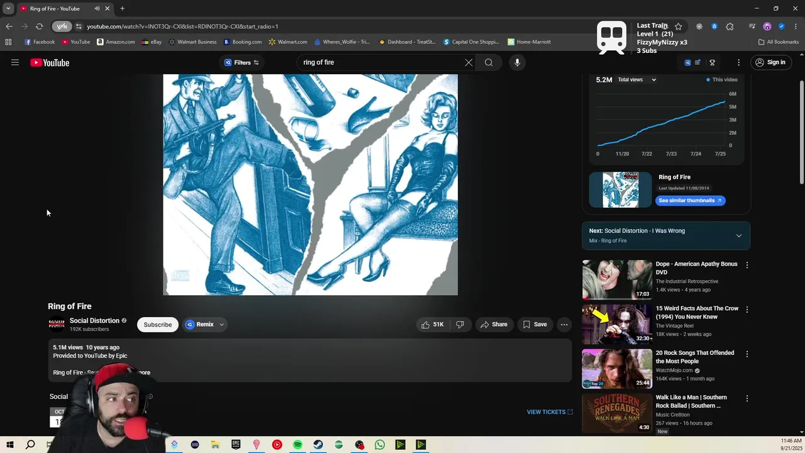Dislike the Ring of Fire video
805x453 pixels.
coord(460,325)
